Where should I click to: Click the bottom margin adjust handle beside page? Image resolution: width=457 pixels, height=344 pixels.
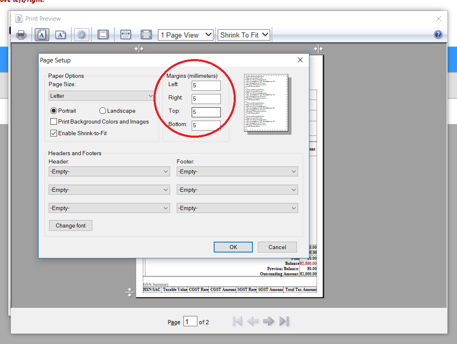pyautogui.click(x=129, y=292)
